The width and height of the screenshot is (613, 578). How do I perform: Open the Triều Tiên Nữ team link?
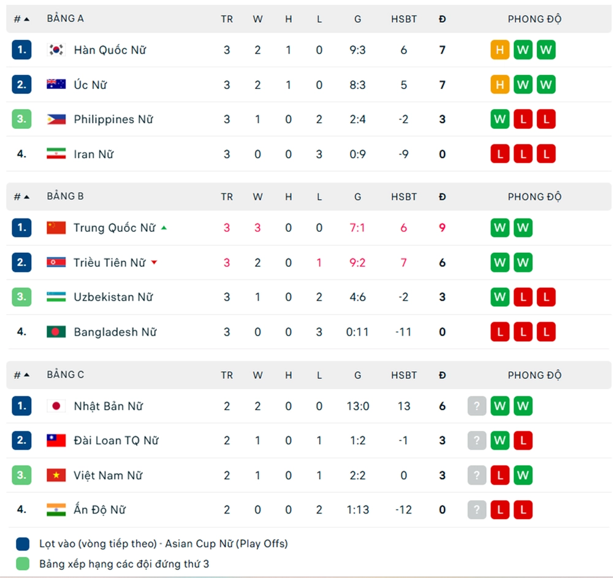109,263
